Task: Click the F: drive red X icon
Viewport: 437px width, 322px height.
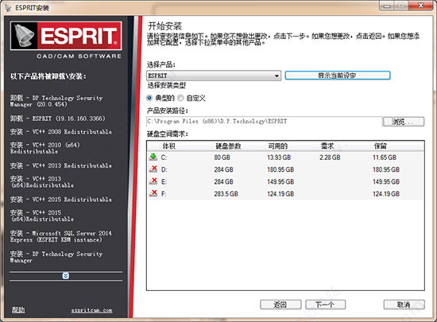Action: [x=153, y=193]
